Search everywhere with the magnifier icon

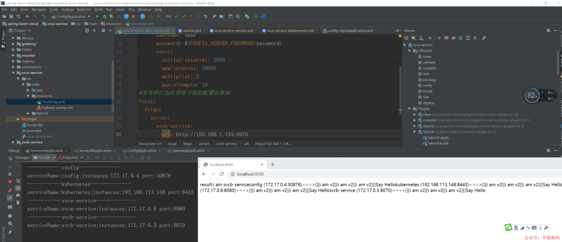tap(238, 17)
